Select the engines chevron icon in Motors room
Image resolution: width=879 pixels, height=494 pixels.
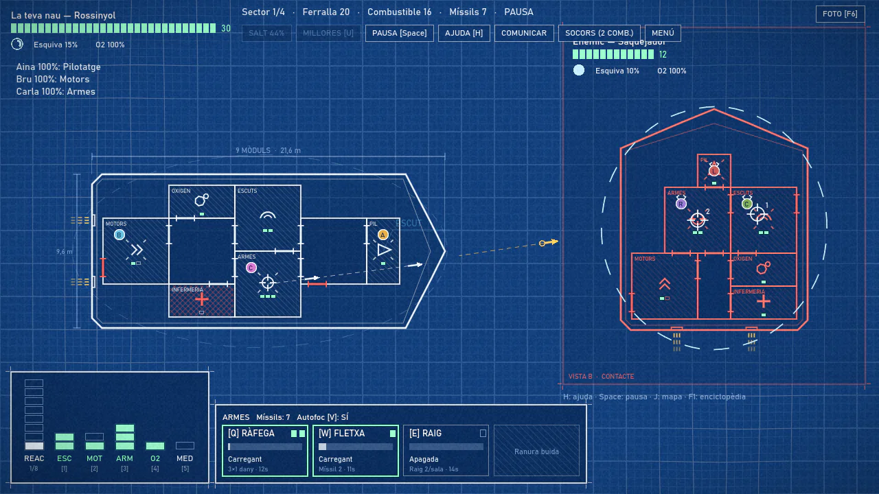(x=137, y=250)
